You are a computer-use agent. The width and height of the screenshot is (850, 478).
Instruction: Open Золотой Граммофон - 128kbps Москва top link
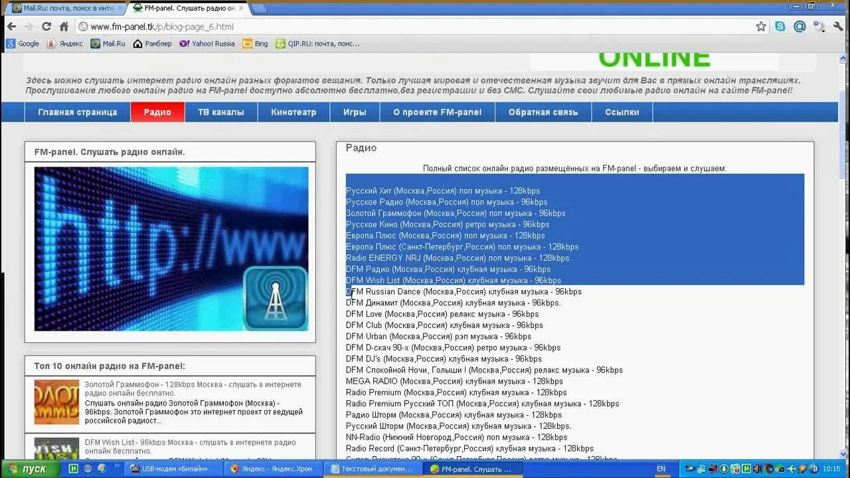(193, 389)
